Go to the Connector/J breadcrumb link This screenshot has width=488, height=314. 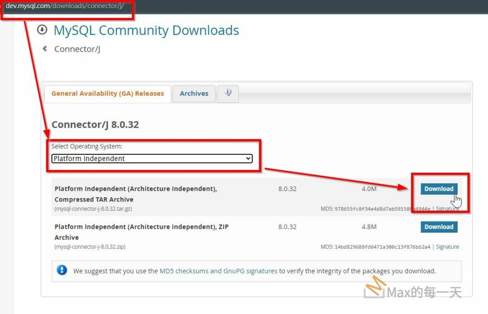(77, 49)
